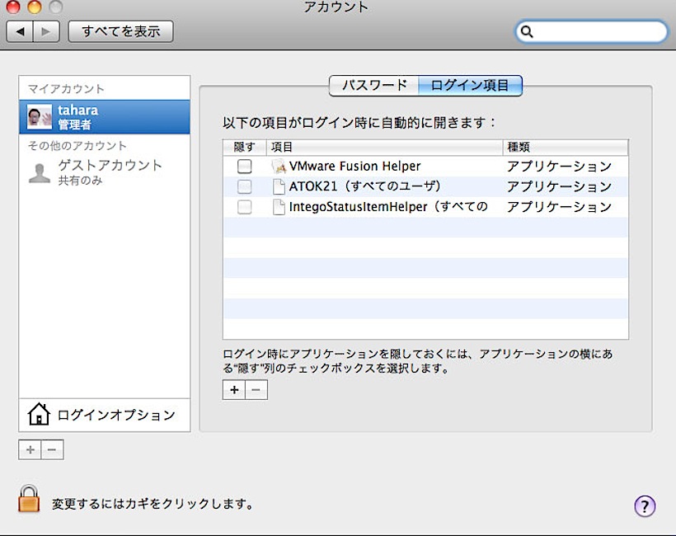Select the ATOK21（すべてのユーザ）row

click(425, 186)
